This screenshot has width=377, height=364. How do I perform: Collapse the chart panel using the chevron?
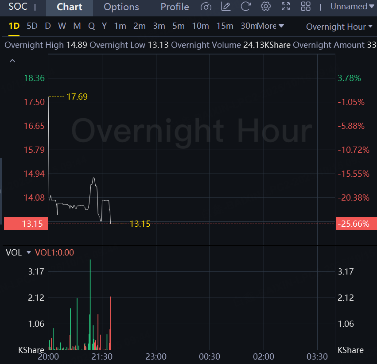coord(12,61)
